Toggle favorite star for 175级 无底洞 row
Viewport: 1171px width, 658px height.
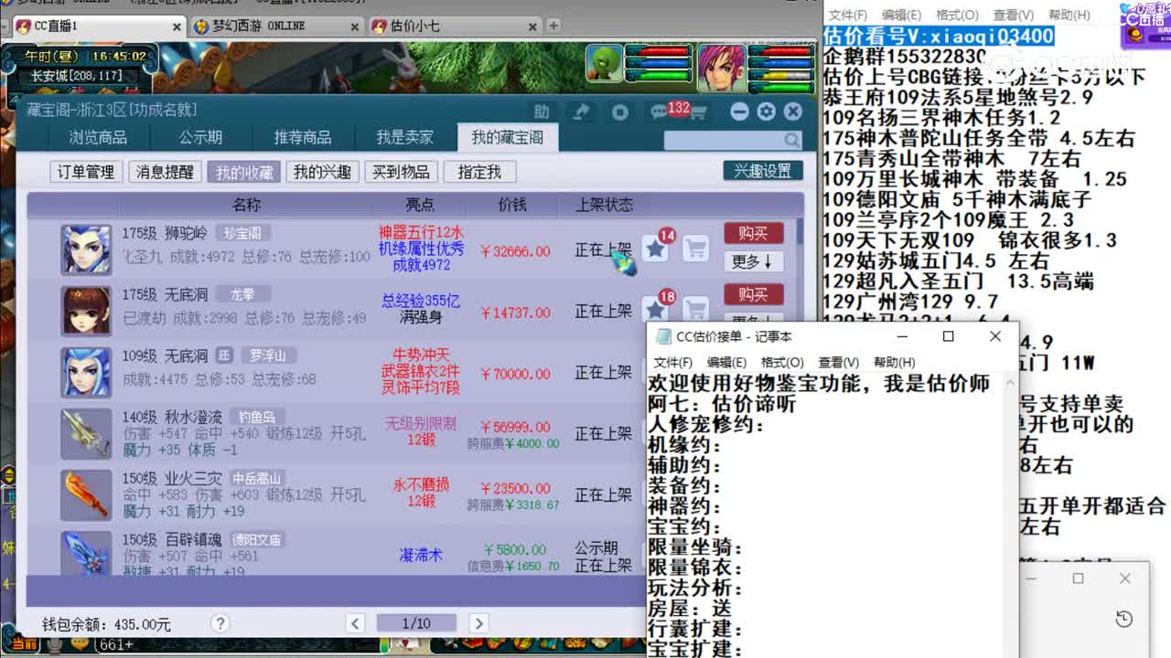(655, 309)
